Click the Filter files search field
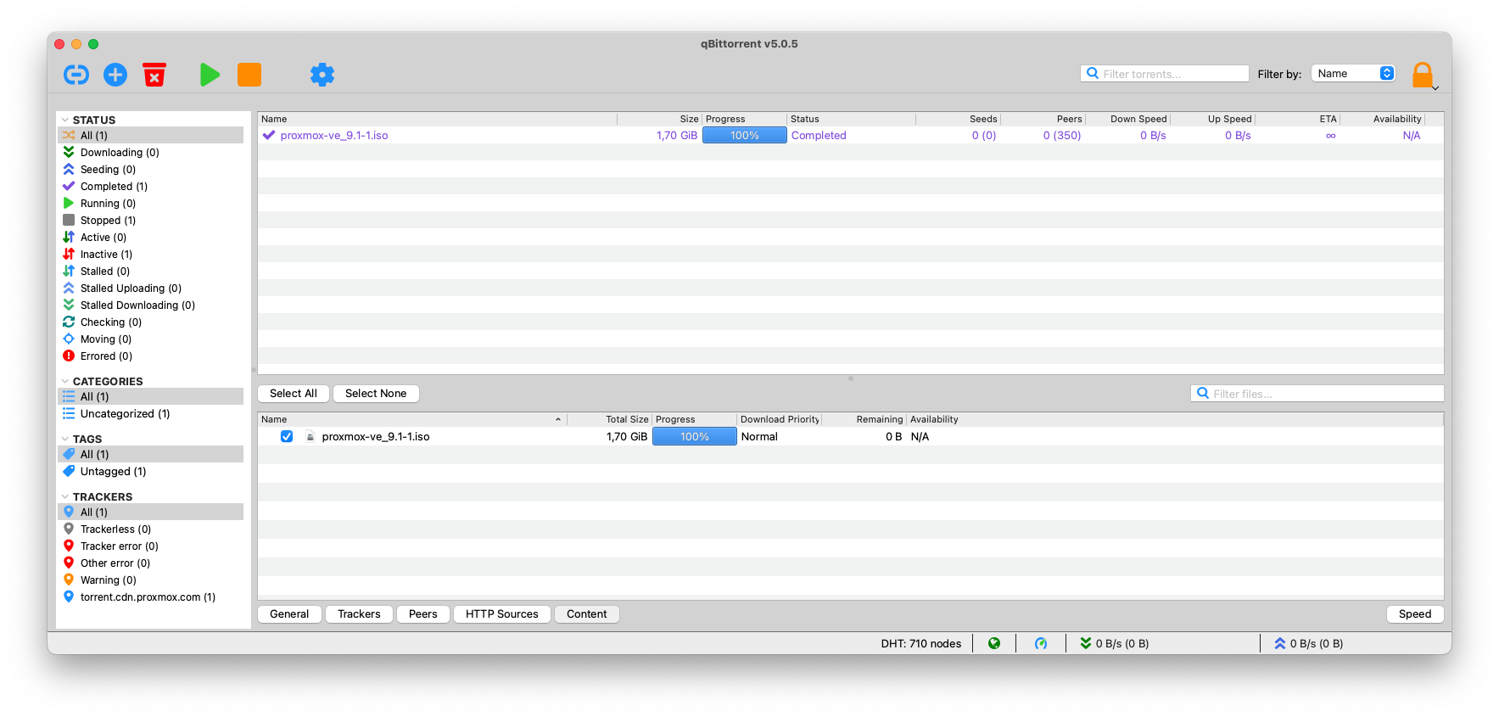The image size is (1499, 717). (1317, 394)
